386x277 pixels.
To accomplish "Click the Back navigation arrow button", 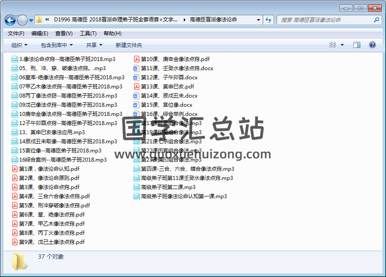I will click(x=10, y=20).
